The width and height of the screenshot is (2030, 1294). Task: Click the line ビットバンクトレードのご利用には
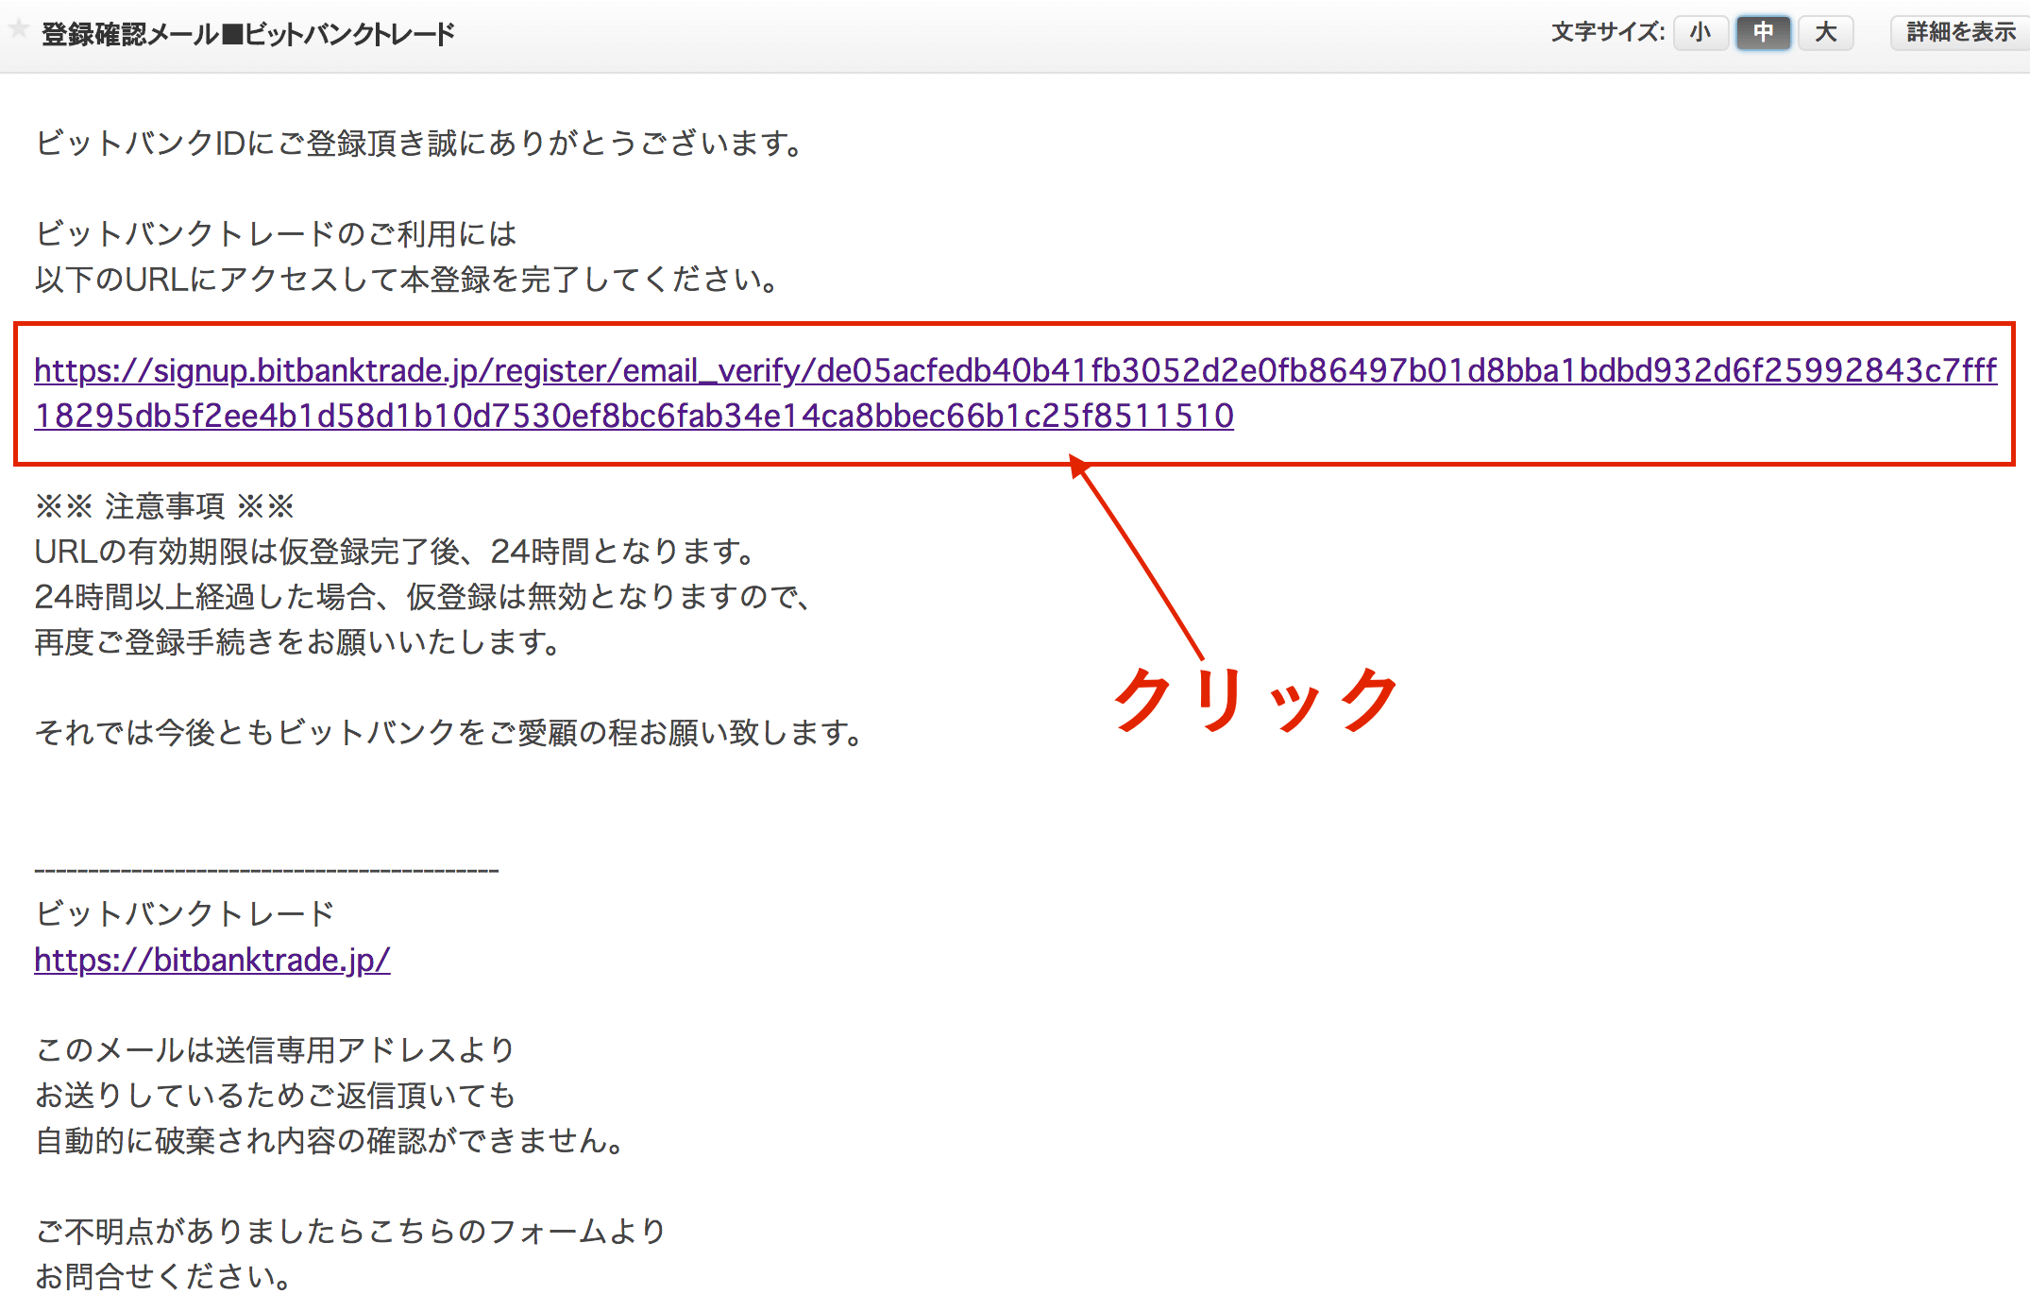pyautogui.click(x=276, y=234)
